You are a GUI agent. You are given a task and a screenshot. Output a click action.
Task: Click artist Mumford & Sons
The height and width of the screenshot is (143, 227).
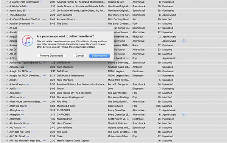pyautogui.click(x=66, y=106)
